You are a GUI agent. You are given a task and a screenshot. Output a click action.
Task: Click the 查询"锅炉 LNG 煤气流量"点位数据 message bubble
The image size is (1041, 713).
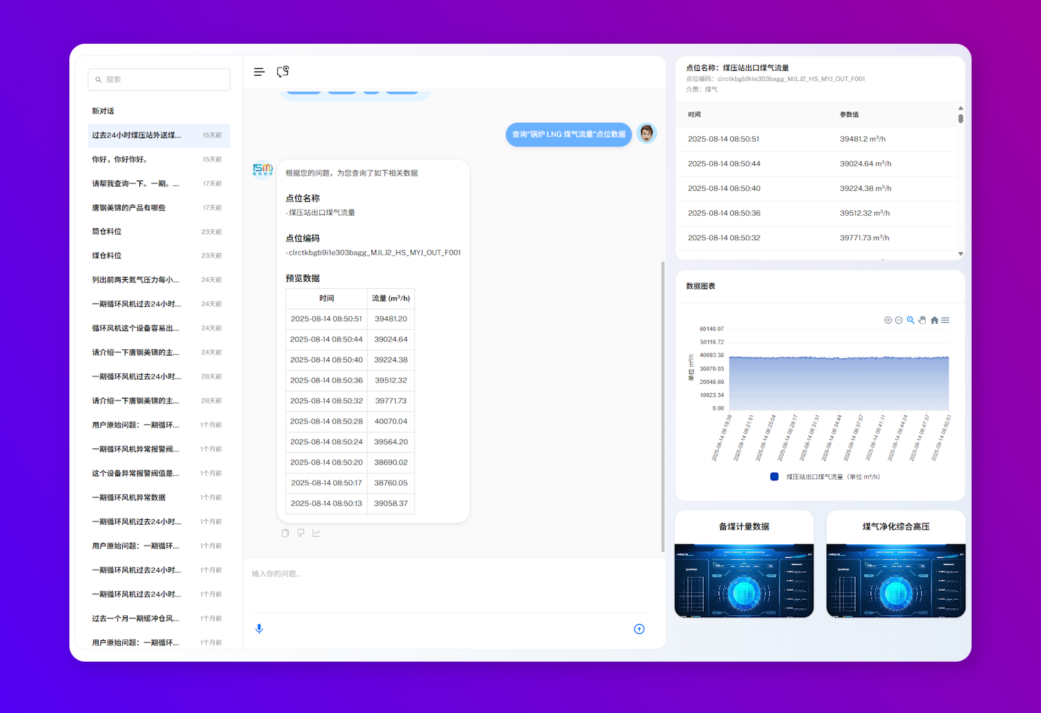click(569, 134)
